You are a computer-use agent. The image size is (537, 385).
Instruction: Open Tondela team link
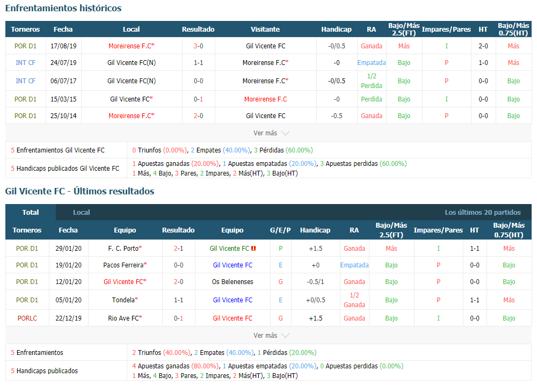(x=125, y=300)
